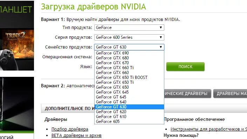
Task: Click highlighted GeForce GT 630 list item
Action: pyautogui.click(x=129, y=107)
